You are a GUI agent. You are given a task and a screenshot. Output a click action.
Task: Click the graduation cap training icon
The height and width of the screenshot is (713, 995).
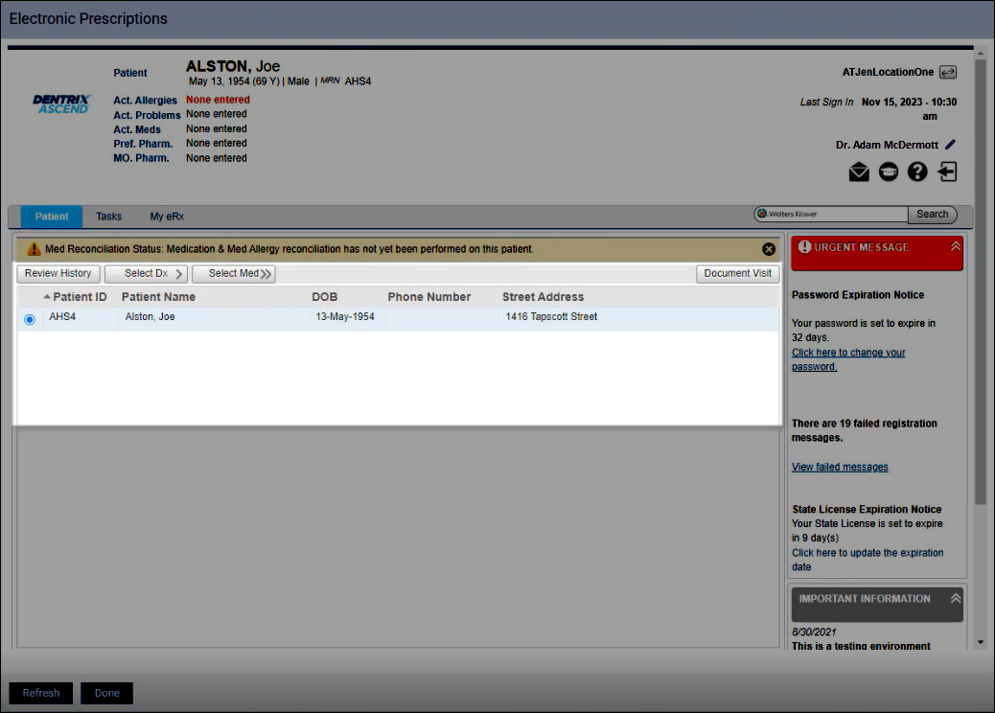tap(888, 172)
